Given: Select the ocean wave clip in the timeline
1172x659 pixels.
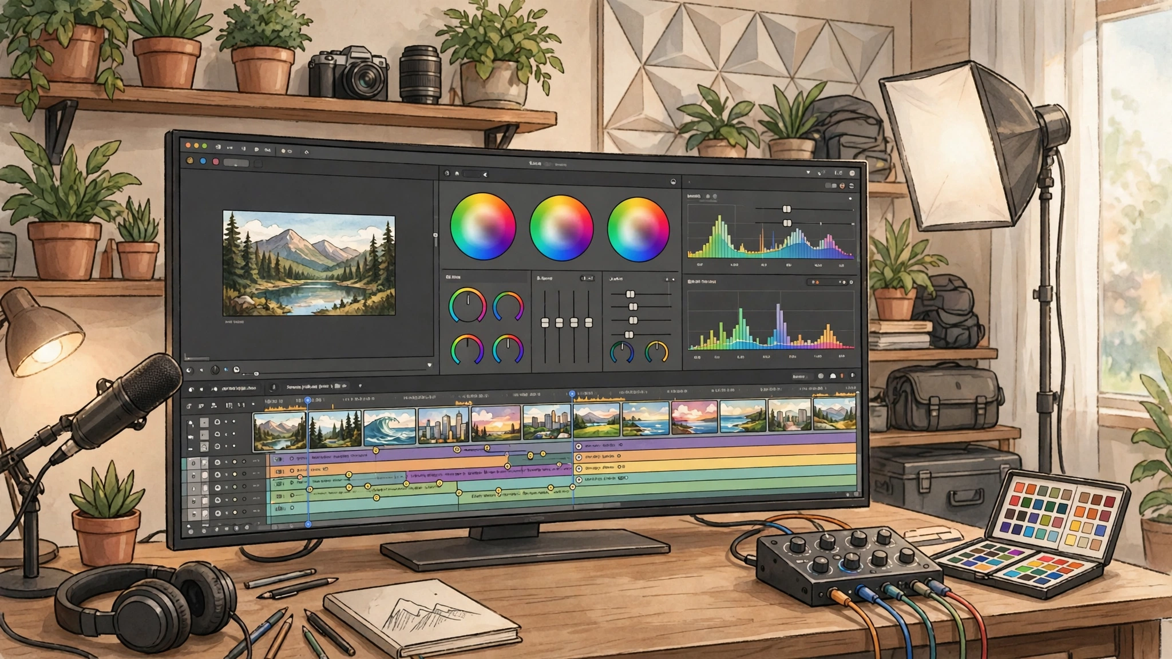Looking at the screenshot, I should 389,427.
